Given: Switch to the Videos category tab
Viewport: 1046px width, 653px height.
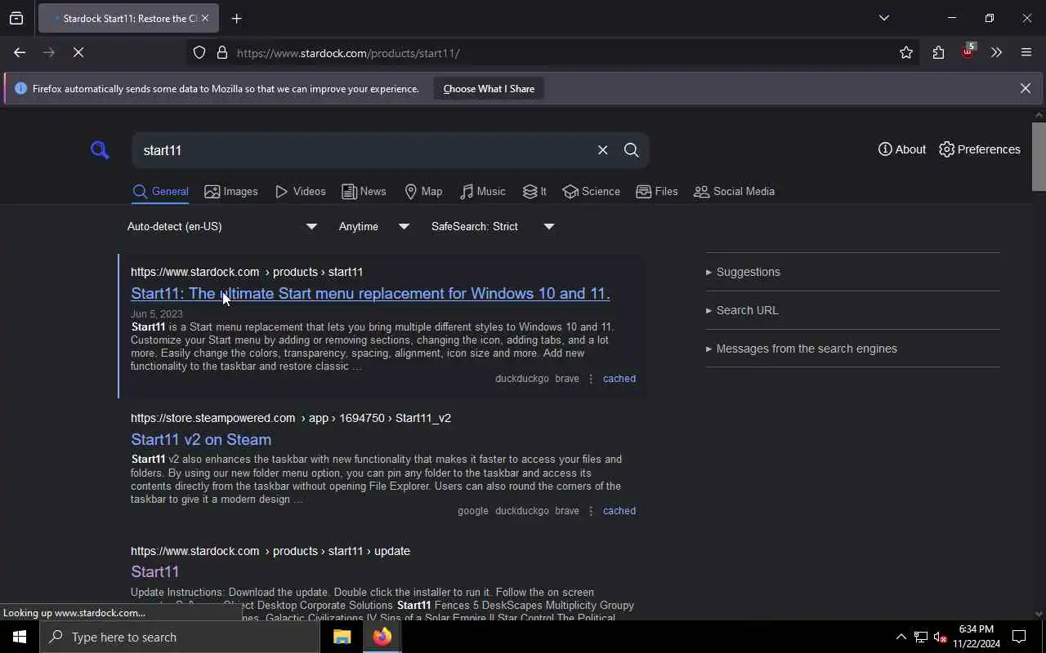Looking at the screenshot, I should pyautogui.click(x=301, y=192).
